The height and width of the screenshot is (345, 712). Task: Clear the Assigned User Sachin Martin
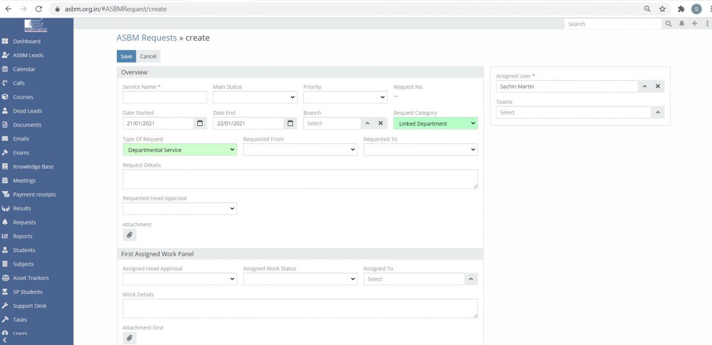pyautogui.click(x=657, y=86)
